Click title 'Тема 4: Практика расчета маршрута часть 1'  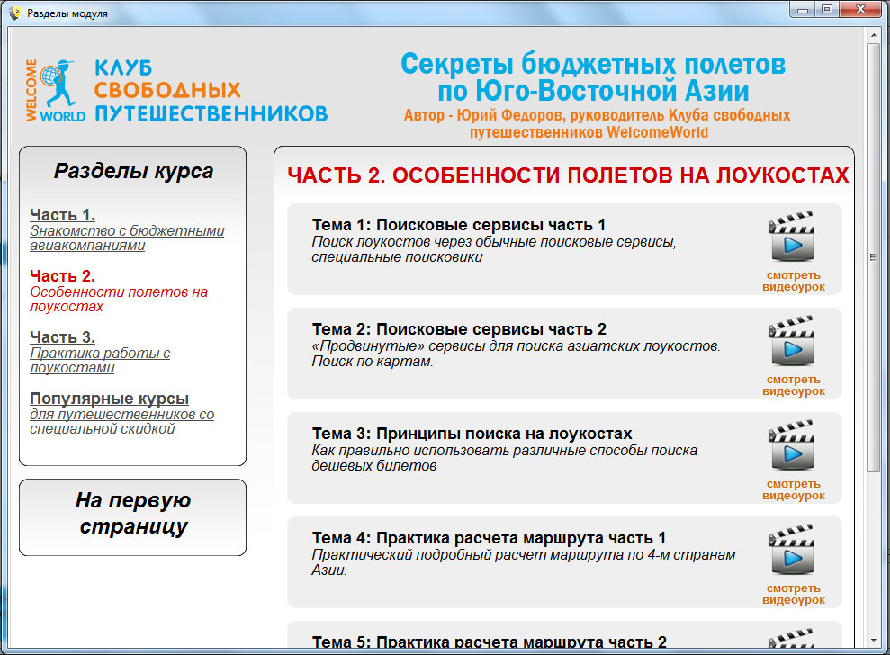(x=489, y=538)
